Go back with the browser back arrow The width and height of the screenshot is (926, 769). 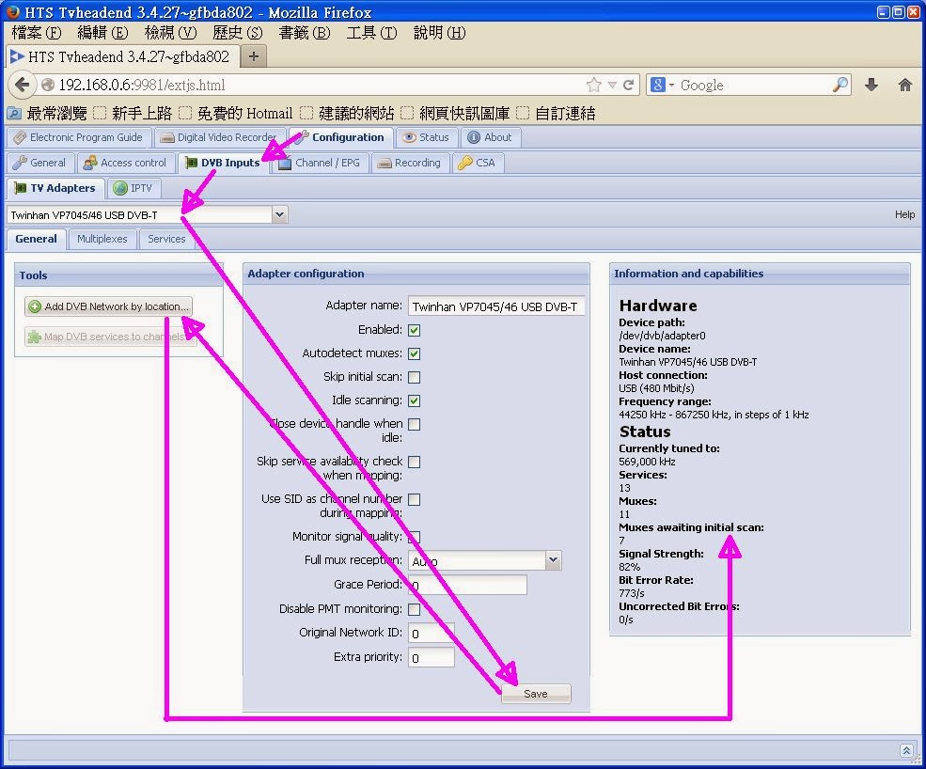(x=22, y=85)
